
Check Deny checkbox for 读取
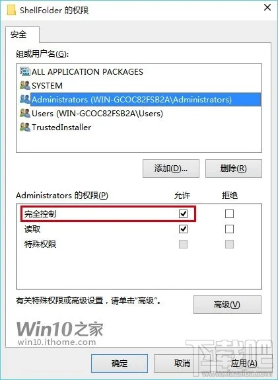point(229,229)
